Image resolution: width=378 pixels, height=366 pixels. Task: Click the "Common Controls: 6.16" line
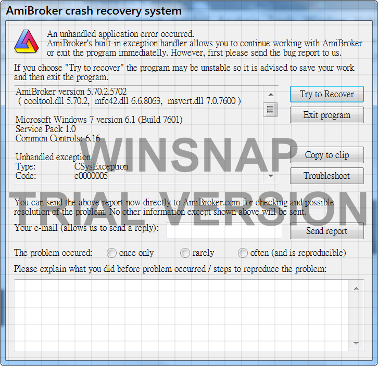click(x=58, y=138)
